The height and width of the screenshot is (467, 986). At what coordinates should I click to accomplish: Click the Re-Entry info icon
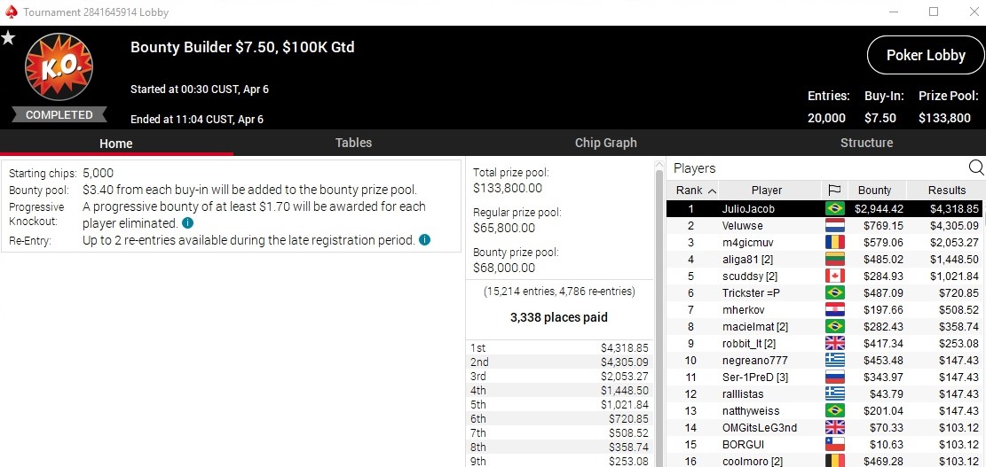click(x=424, y=240)
